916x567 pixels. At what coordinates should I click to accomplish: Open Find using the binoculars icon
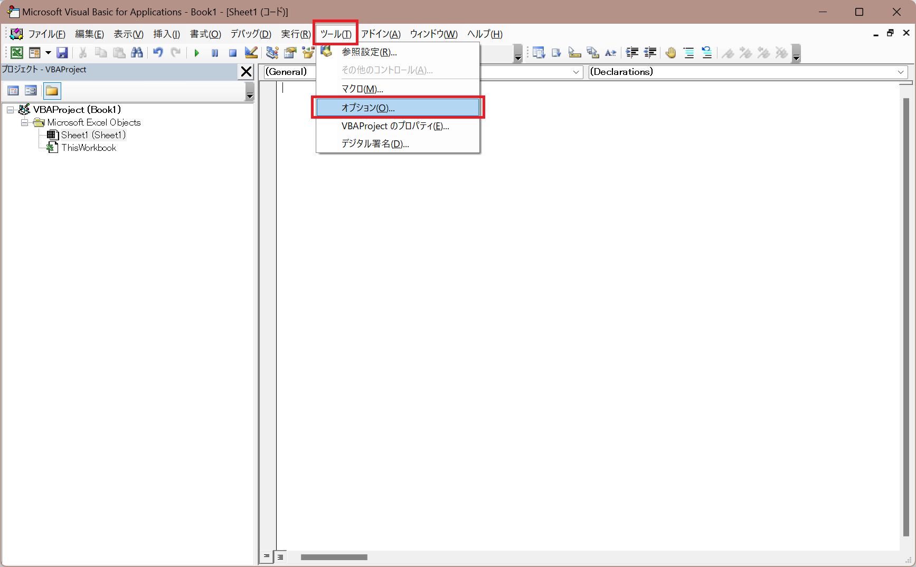click(x=137, y=53)
